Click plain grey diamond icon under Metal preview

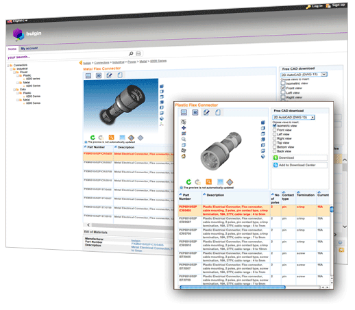pyautogui.click(x=140, y=138)
